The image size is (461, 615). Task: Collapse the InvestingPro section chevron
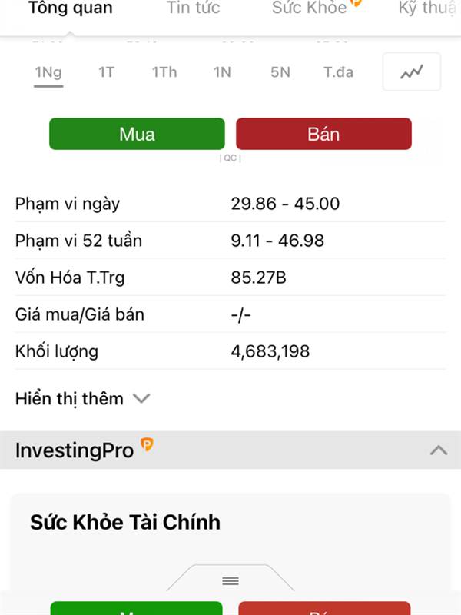439,450
